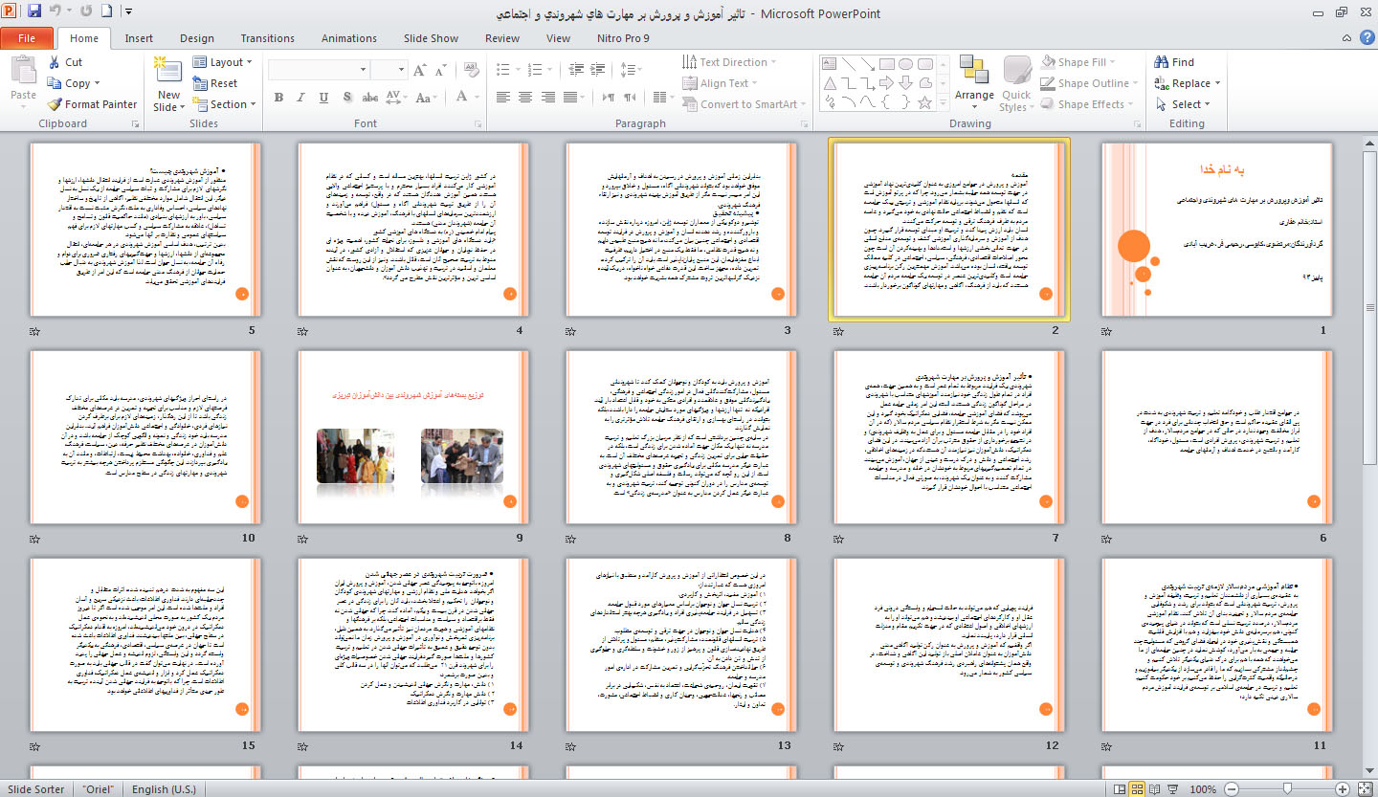Open the Transitions ribbon tab
The height and width of the screenshot is (797, 1378).
(x=267, y=38)
